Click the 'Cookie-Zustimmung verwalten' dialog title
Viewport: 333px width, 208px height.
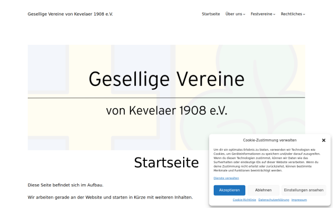tap(270, 140)
